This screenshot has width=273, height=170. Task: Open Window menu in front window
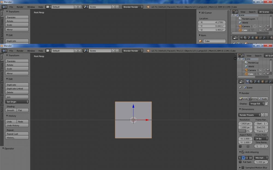[31, 51]
